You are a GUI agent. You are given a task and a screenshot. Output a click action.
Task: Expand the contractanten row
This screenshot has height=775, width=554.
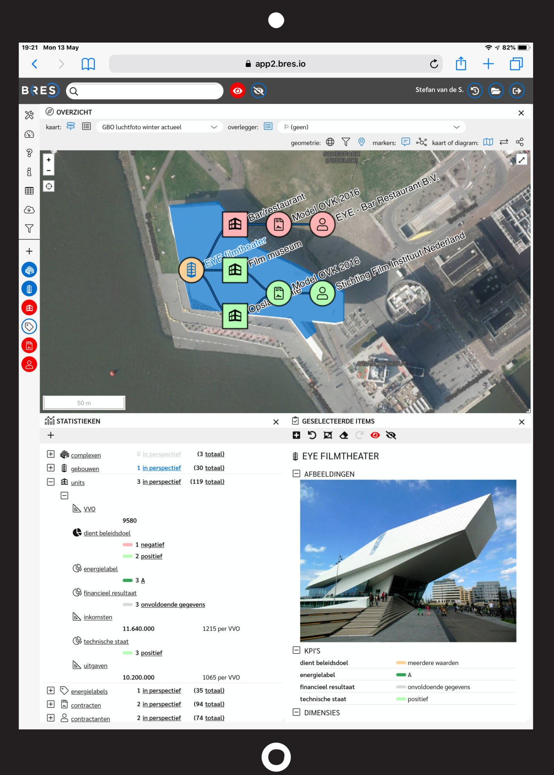[51, 718]
